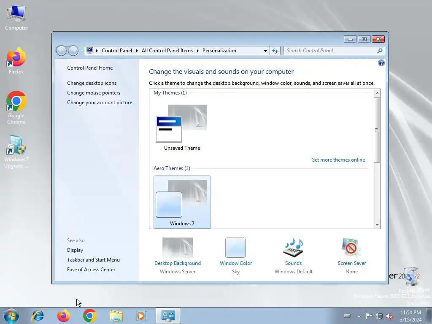Image resolution: width=432 pixels, height=324 pixels.
Task: Open Control Panel Home link
Action: pyautogui.click(x=90, y=68)
